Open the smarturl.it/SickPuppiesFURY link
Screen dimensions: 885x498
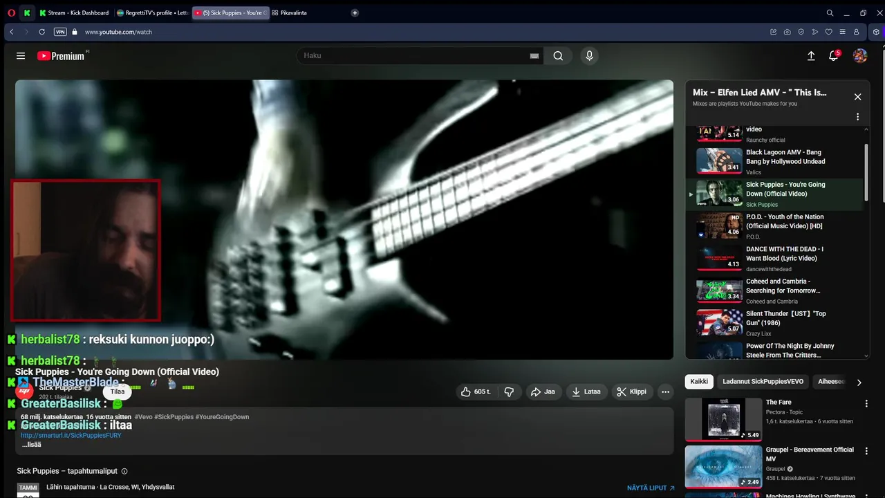coord(71,436)
